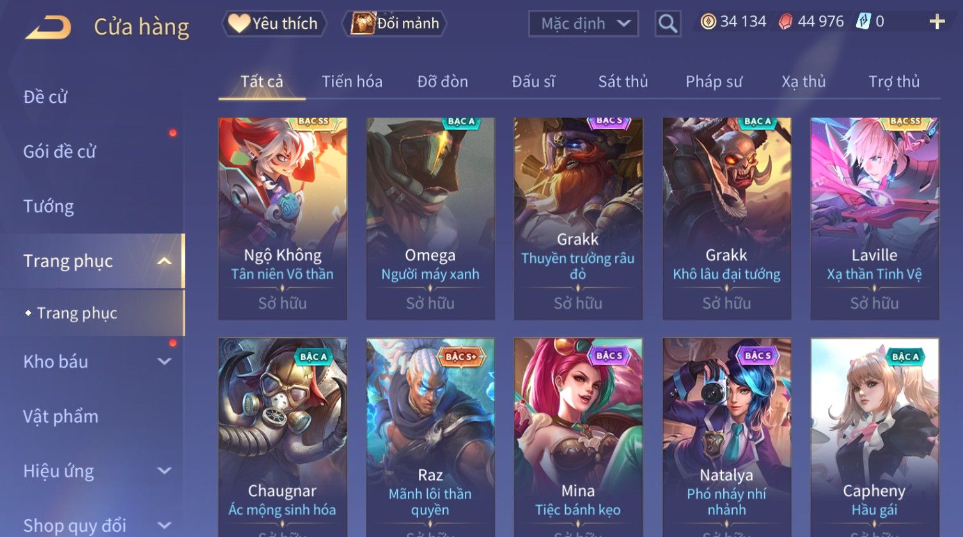Select the Ngộ Không Tân niên Võ thần skin
This screenshot has width=963, height=537.
pos(283,219)
